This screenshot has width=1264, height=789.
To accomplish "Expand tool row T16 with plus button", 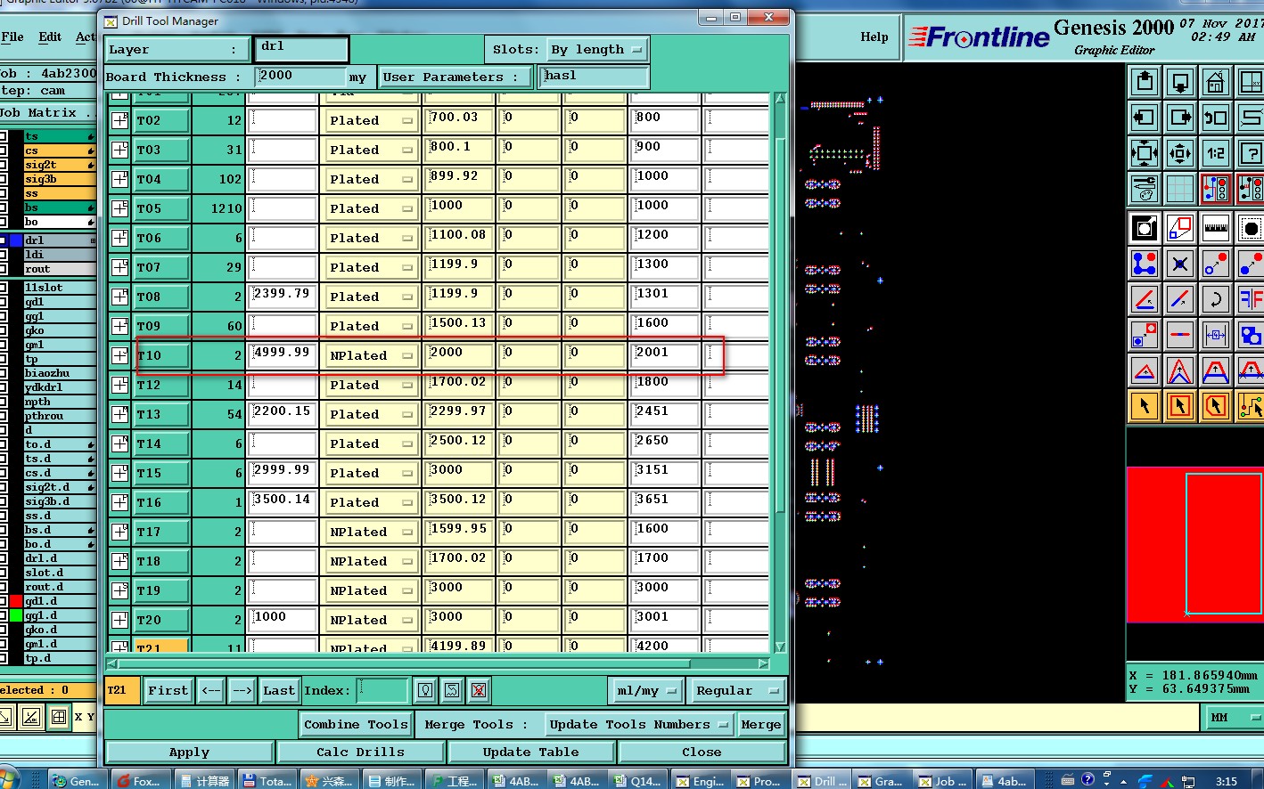I will pyautogui.click(x=119, y=502).
